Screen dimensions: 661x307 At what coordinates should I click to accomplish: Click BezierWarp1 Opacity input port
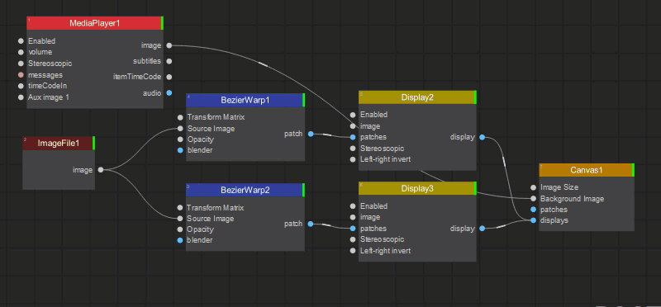click(180, 139)
